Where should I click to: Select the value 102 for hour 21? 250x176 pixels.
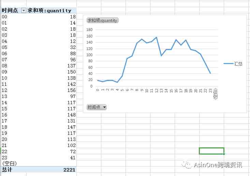(71, 145)
